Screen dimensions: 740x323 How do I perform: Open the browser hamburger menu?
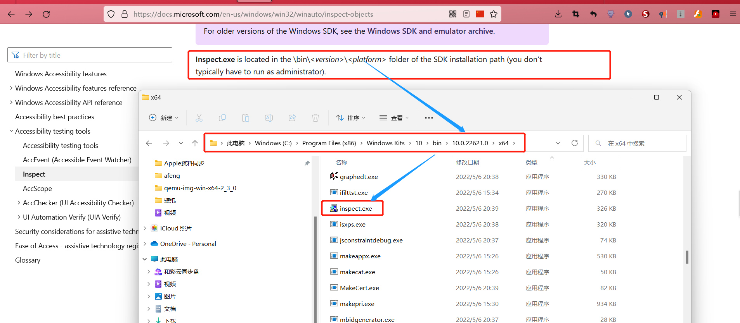pos(733,14)
